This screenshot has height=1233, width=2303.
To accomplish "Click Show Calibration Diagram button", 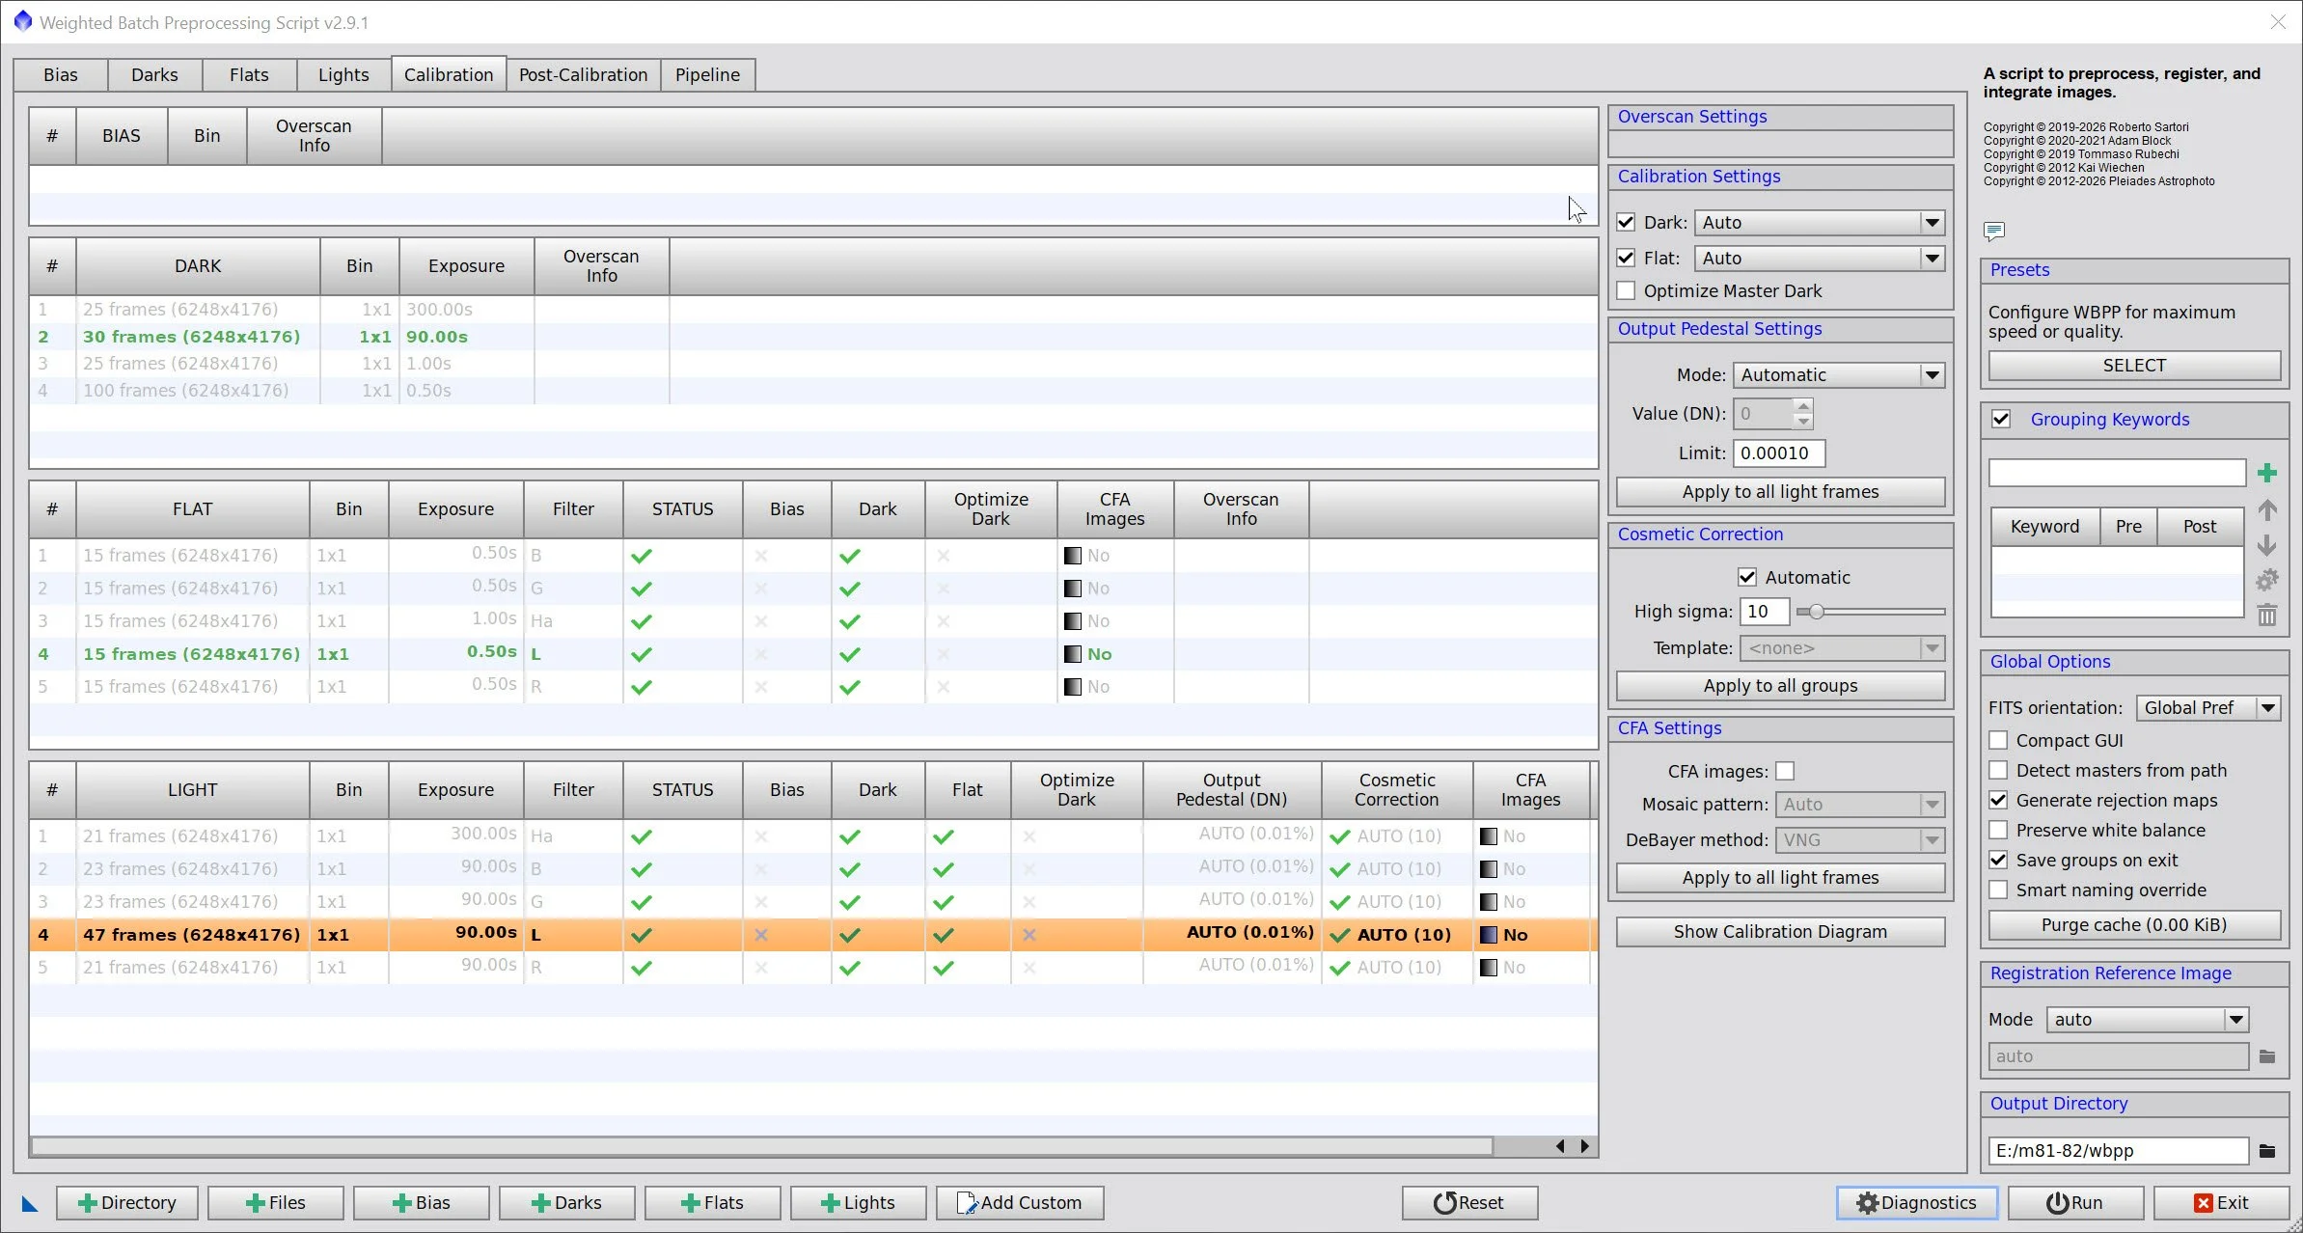I will pos(1780,932).
